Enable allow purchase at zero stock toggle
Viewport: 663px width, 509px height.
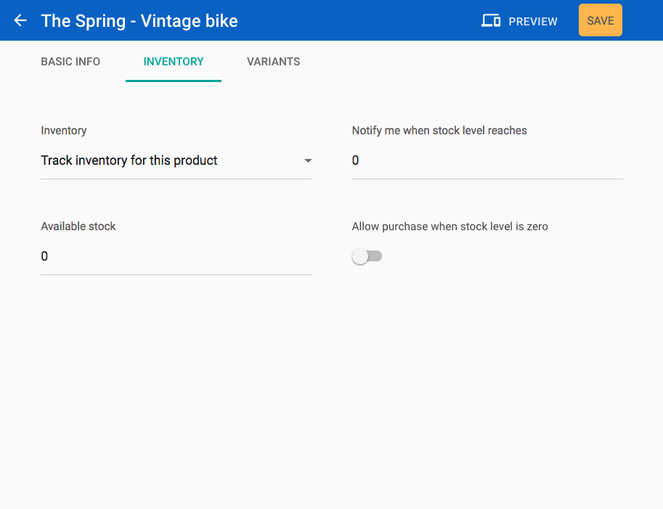coord(367,256)
